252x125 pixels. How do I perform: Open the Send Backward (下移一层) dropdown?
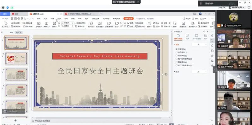pos(166,27)
